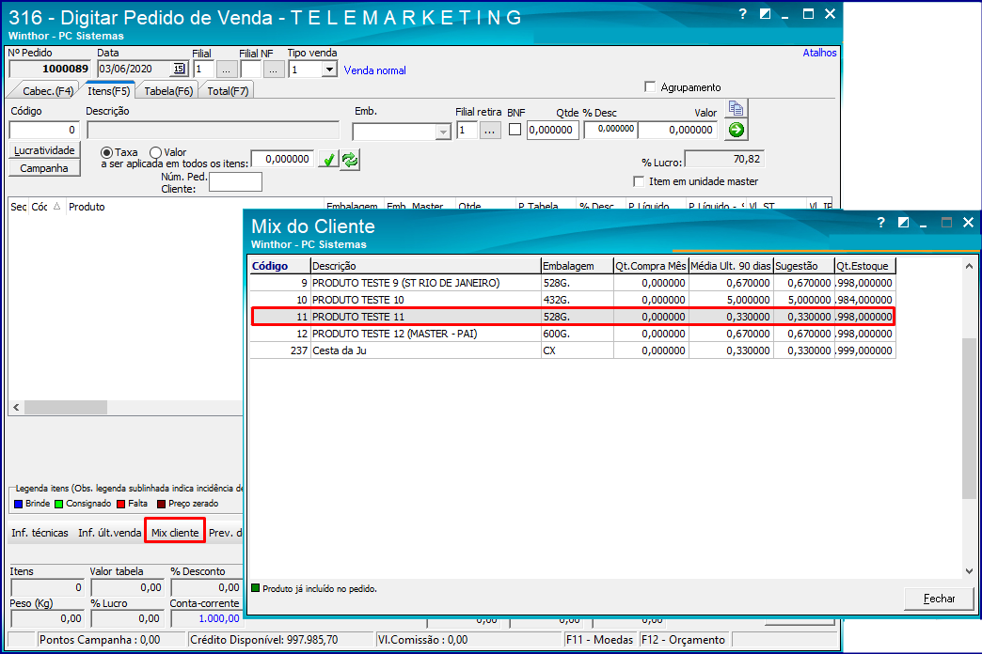Open the Atalhos link
Viewport: 982px width, 654px height.
pyautogui.click(x=819, y=53)
